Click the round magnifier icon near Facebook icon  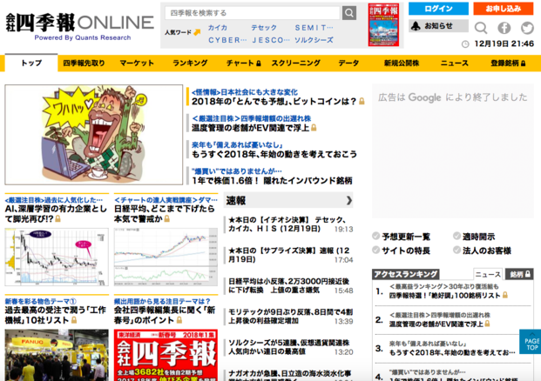481,28
